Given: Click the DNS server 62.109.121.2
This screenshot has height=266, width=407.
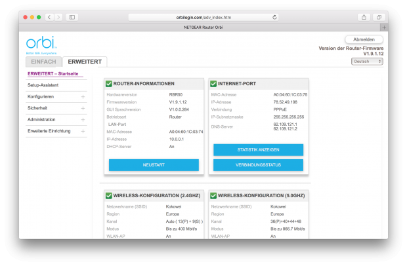Looking at the screenshot, I should point(286,128).
